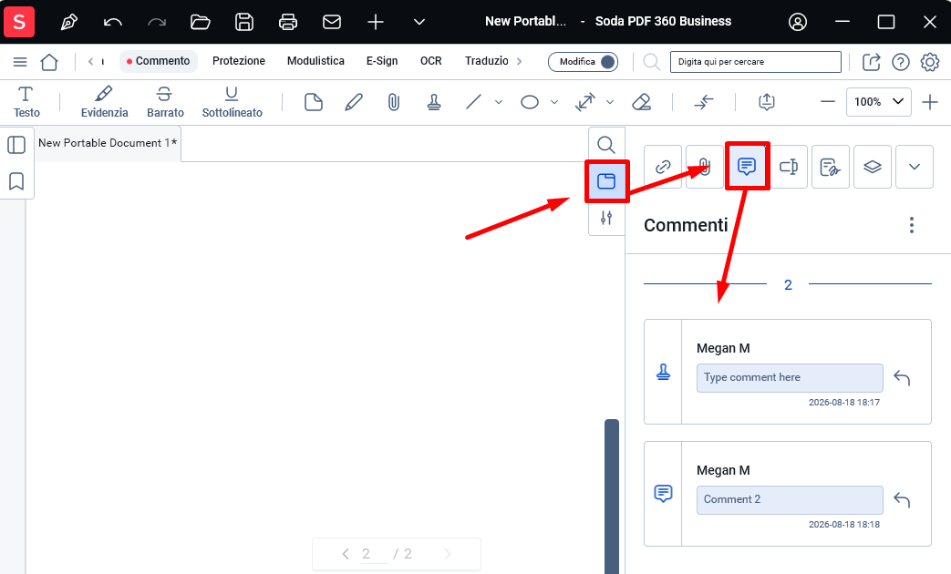The image size is (951, 574).
Task: Select the Commento tab
Action: click(159, 61)
